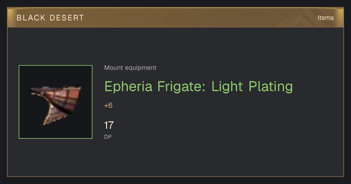351x184 pixels.
Task: Click the BLACK DESERT title text
Action: 50,18
